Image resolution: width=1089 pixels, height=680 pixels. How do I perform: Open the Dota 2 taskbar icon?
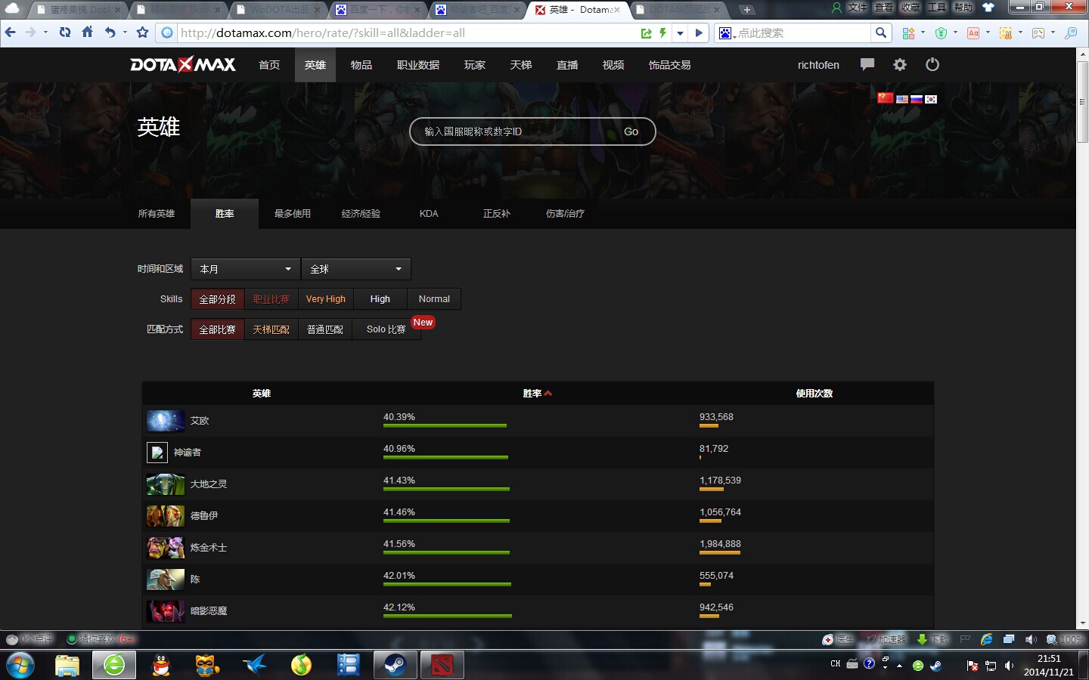coord(442,665)
